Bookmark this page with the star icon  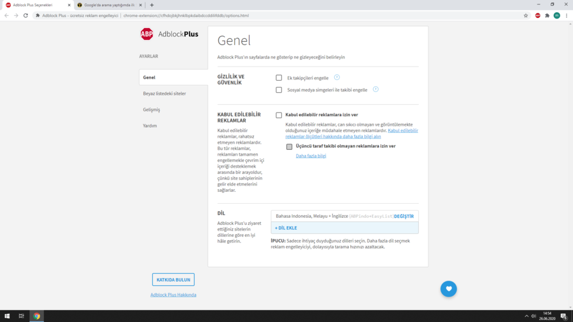(526, 16)
